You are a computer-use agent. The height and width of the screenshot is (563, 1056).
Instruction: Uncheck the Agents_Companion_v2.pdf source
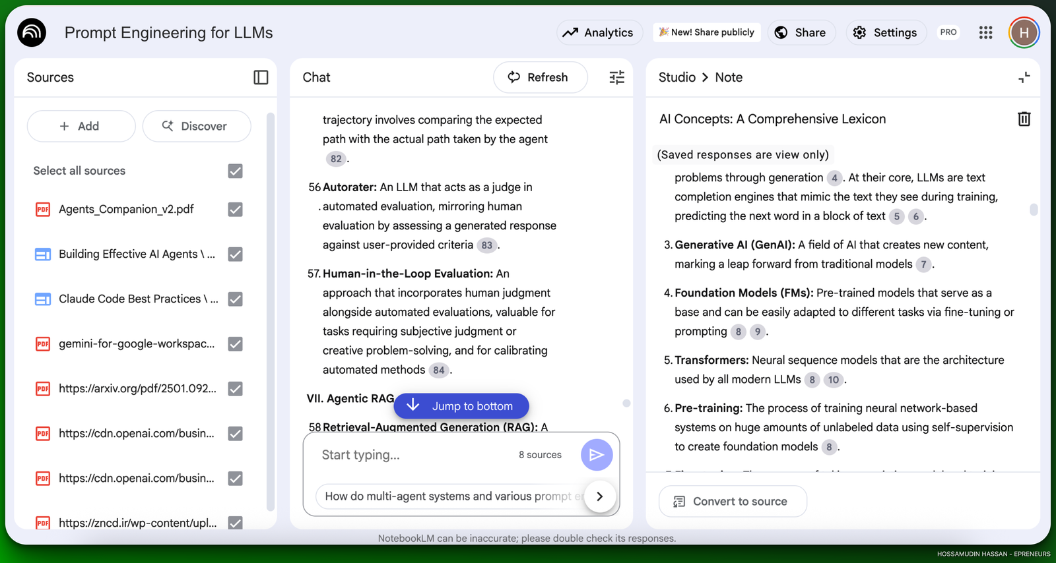235,209
